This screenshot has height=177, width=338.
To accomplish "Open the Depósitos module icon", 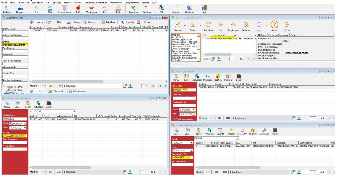I will coord(133,9).
